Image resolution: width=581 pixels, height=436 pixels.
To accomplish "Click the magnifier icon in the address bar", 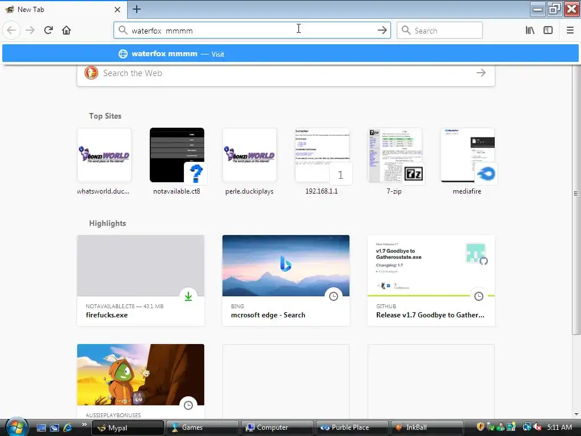I will (123, 30).
